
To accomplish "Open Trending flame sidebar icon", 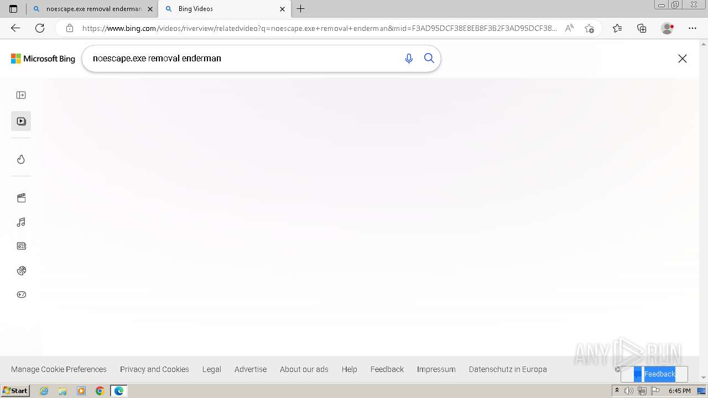I will pos(21,159).
